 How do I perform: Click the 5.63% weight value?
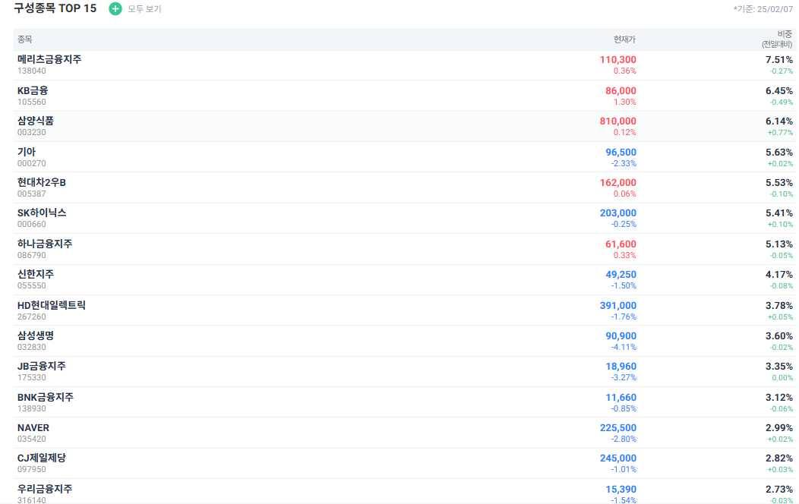tap(779, 153)
